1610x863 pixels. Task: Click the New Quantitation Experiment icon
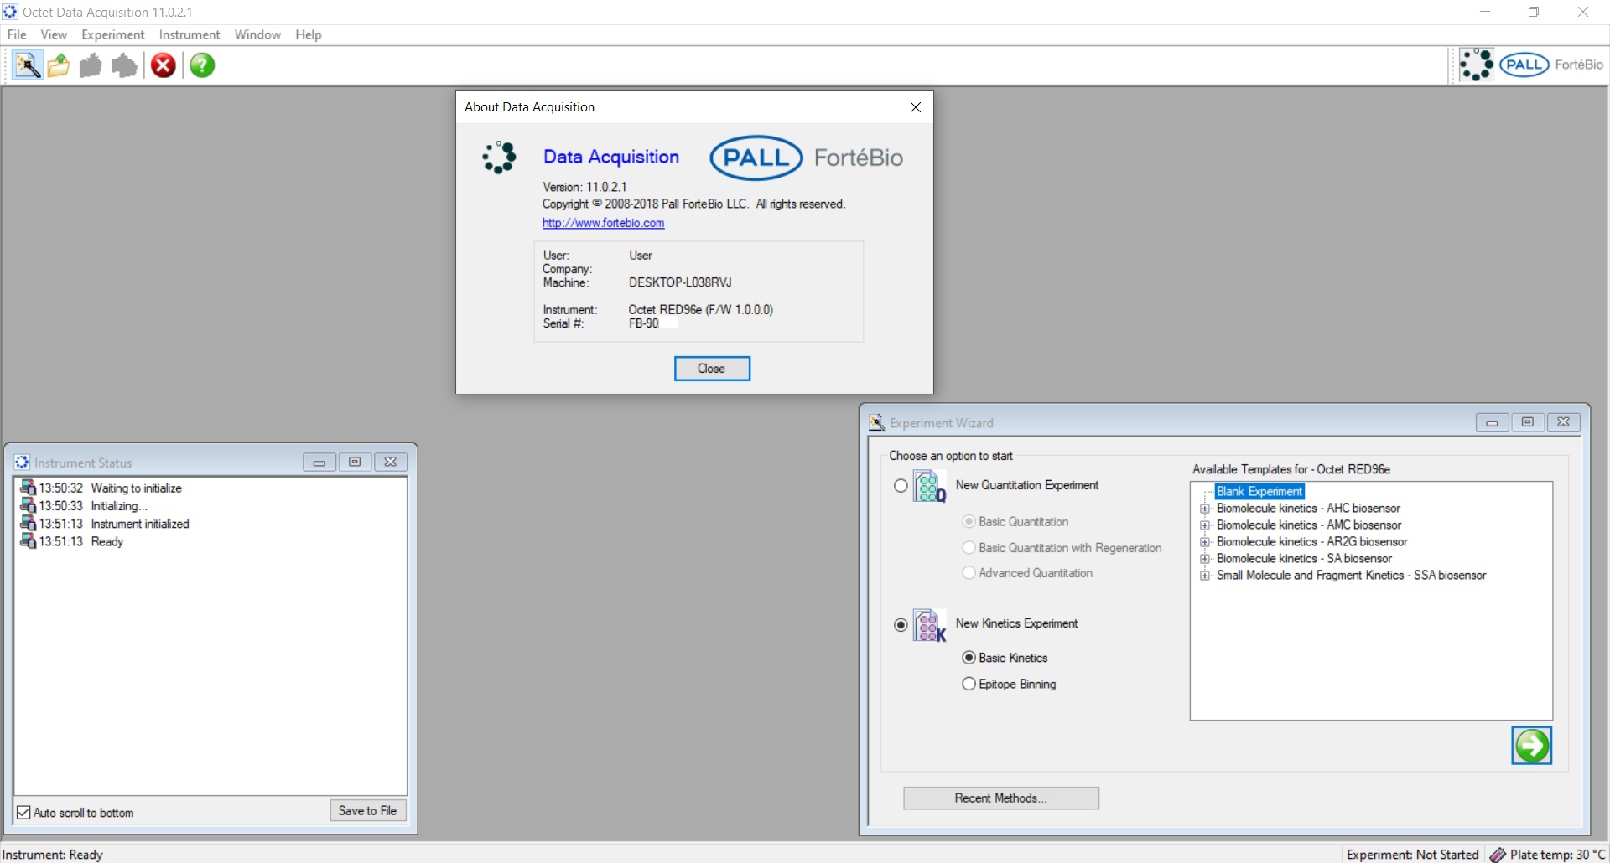(929, 486)
